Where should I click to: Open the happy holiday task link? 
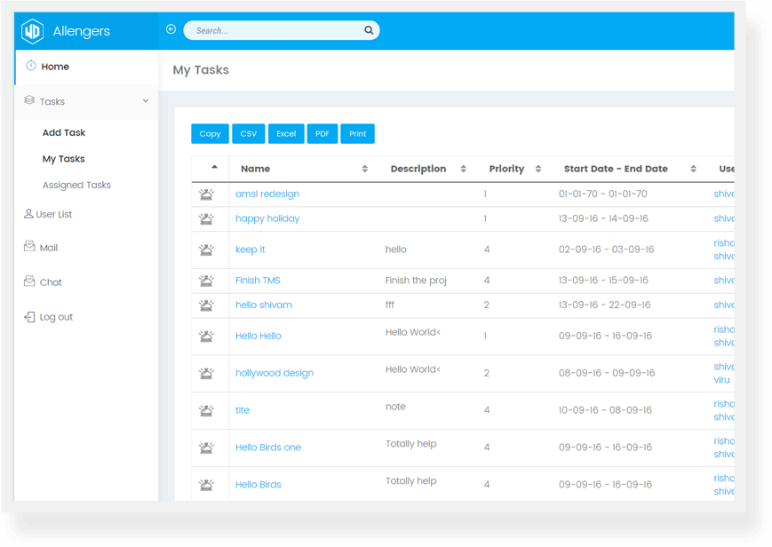[267, 218]
